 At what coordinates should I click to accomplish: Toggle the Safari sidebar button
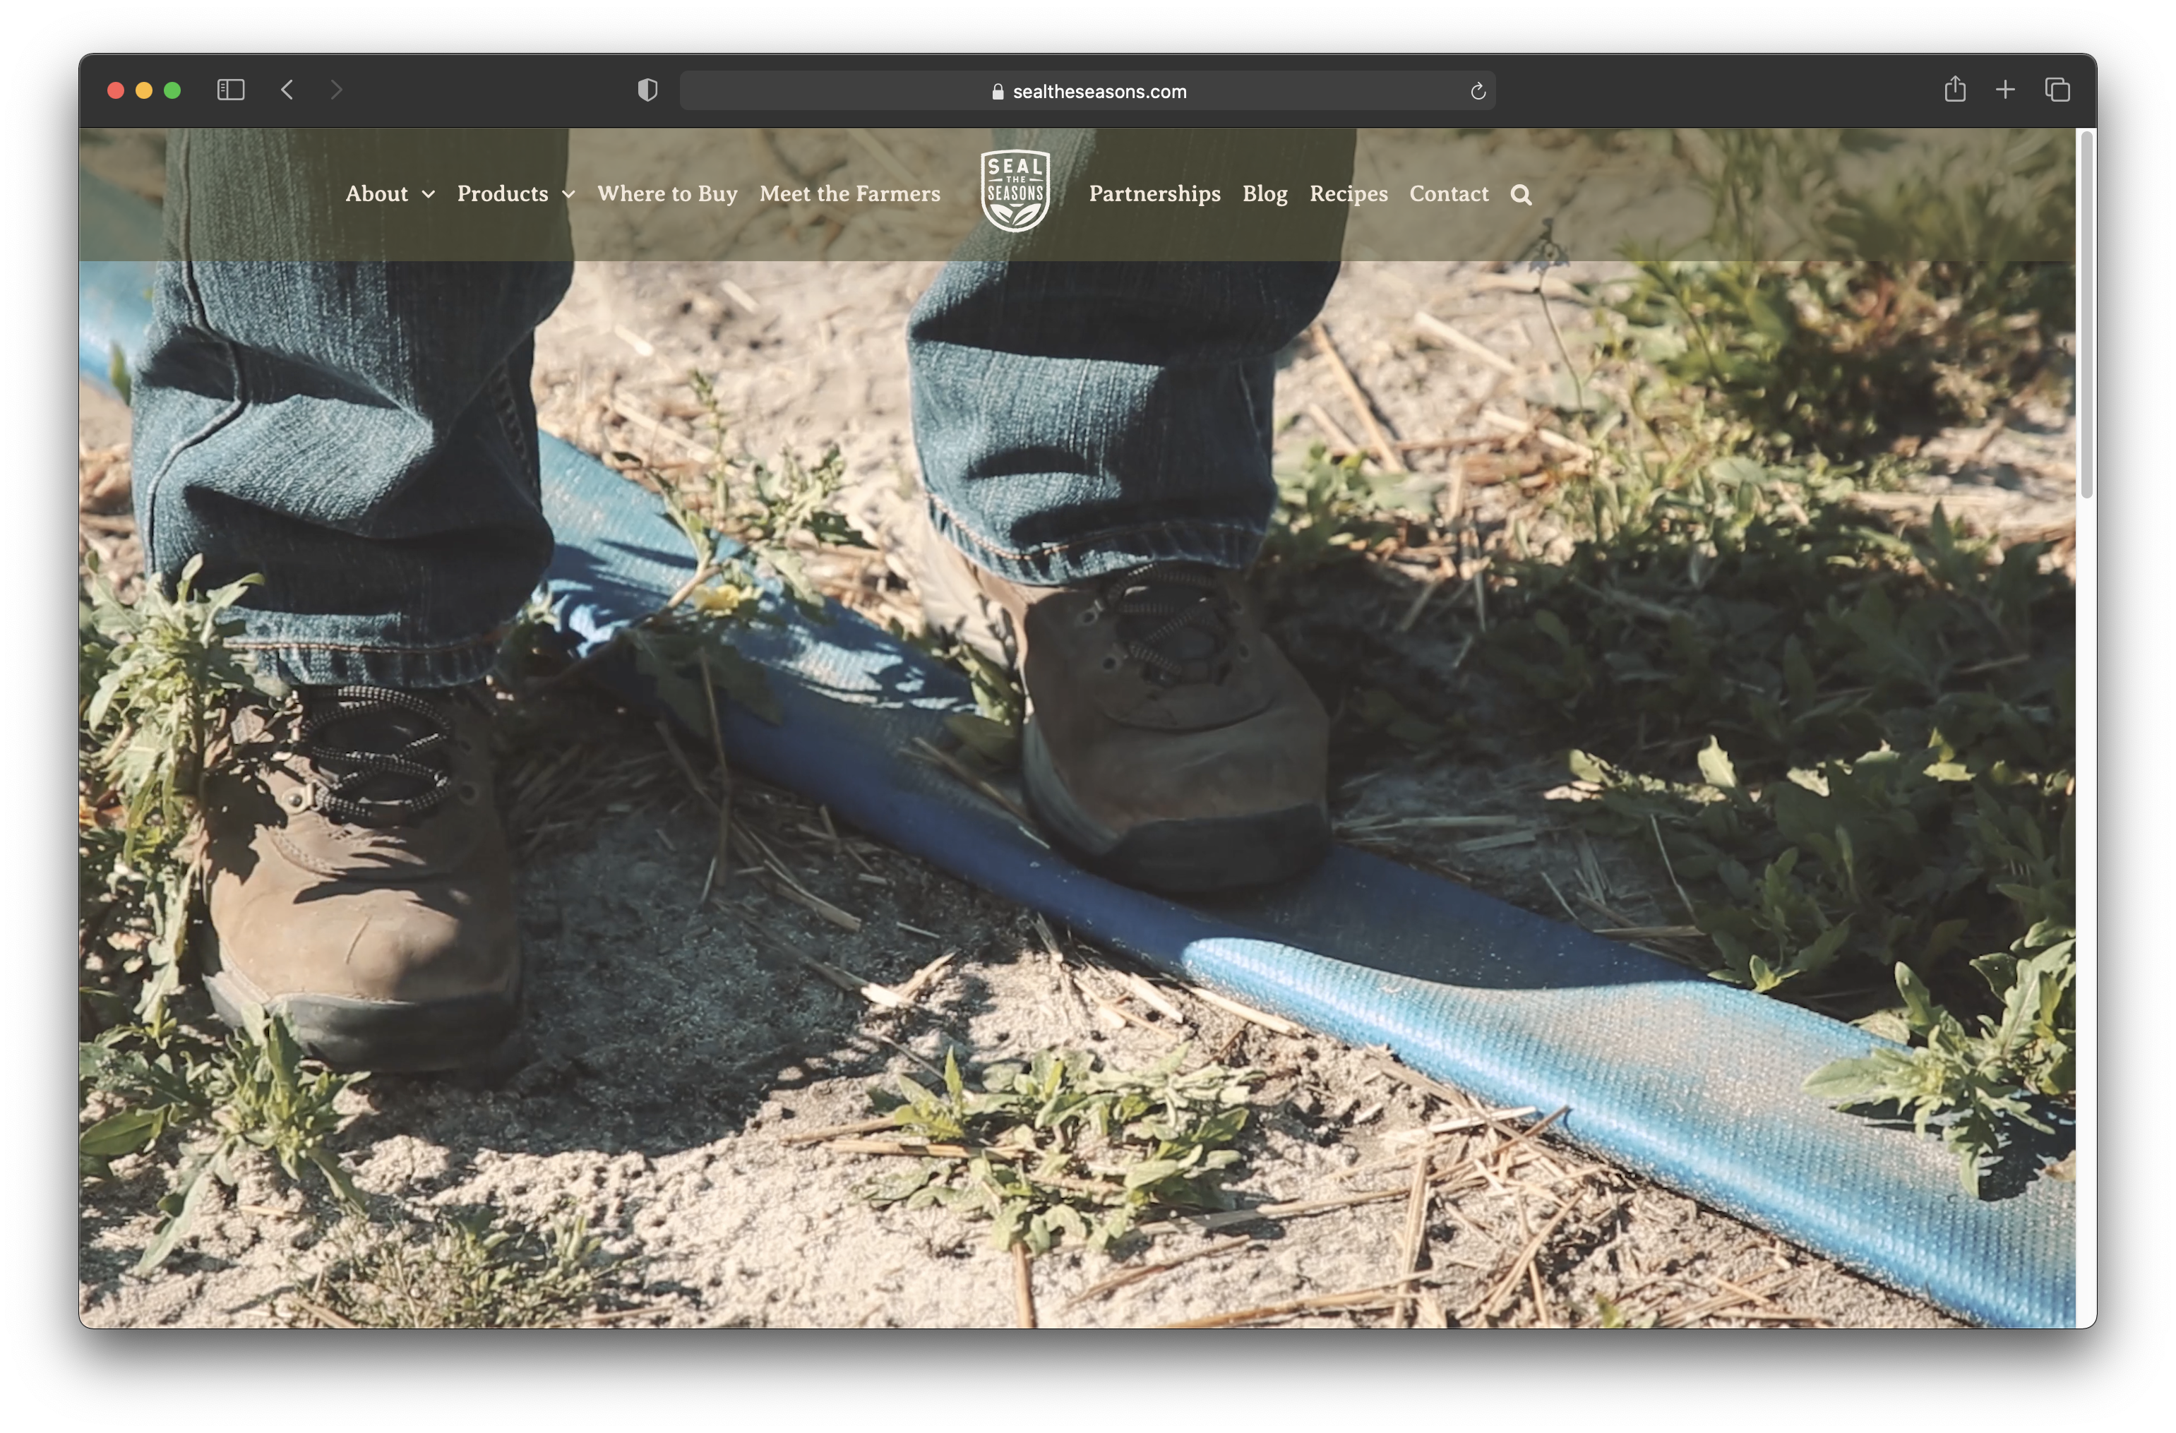click(x=230, y=90)
